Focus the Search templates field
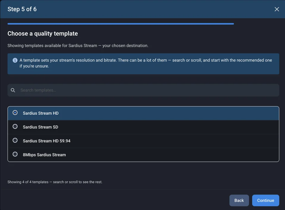 (x=143, y=90)
